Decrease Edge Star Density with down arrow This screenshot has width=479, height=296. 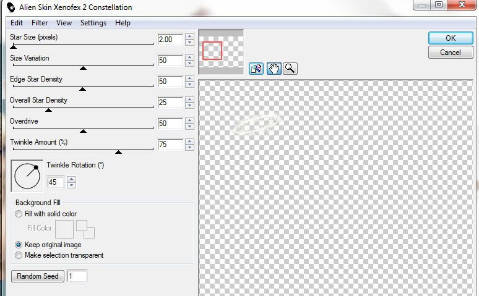pyautogui.click(x=190, y=85)
